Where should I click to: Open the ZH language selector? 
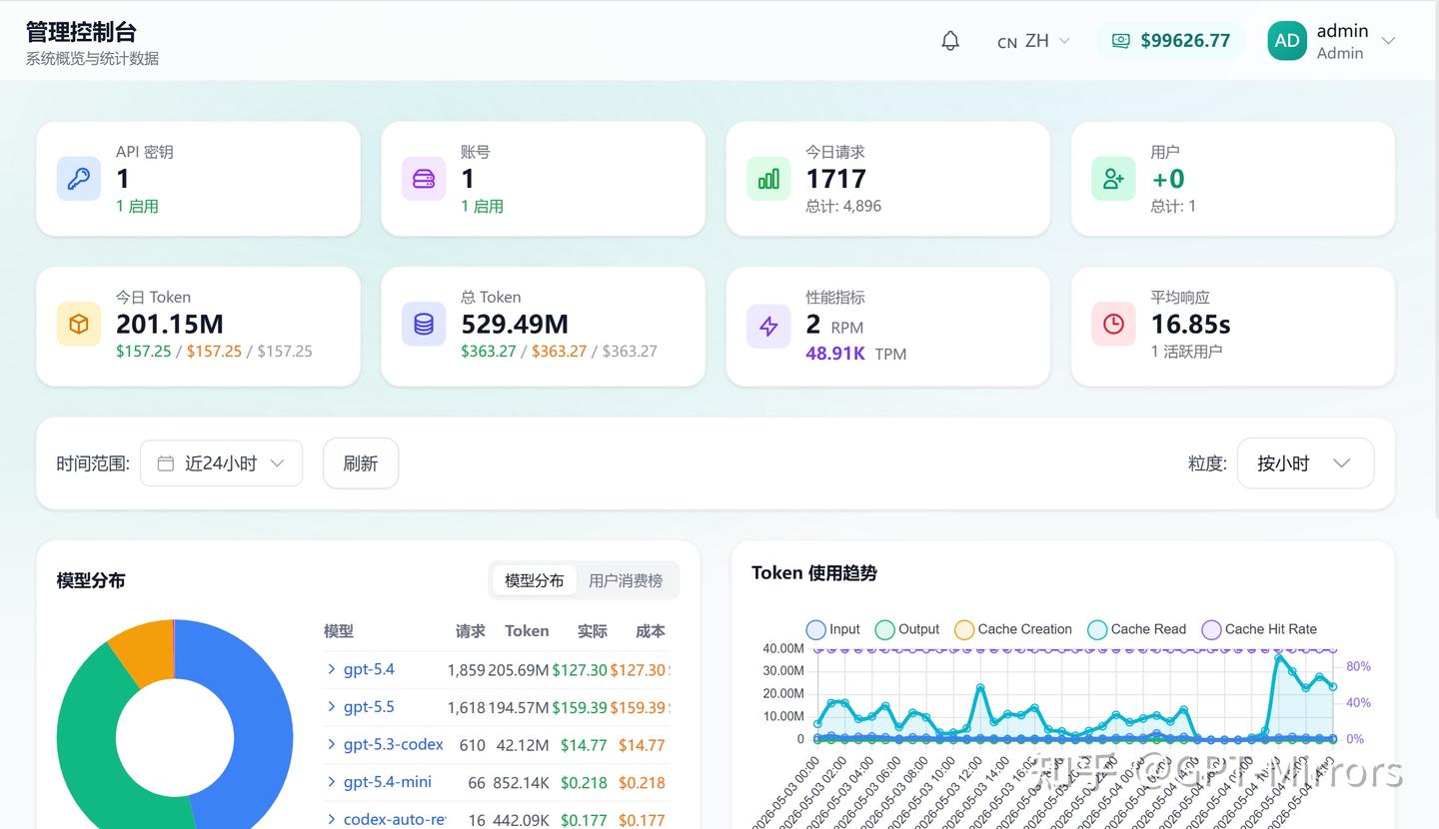[x=1034, y=41]
